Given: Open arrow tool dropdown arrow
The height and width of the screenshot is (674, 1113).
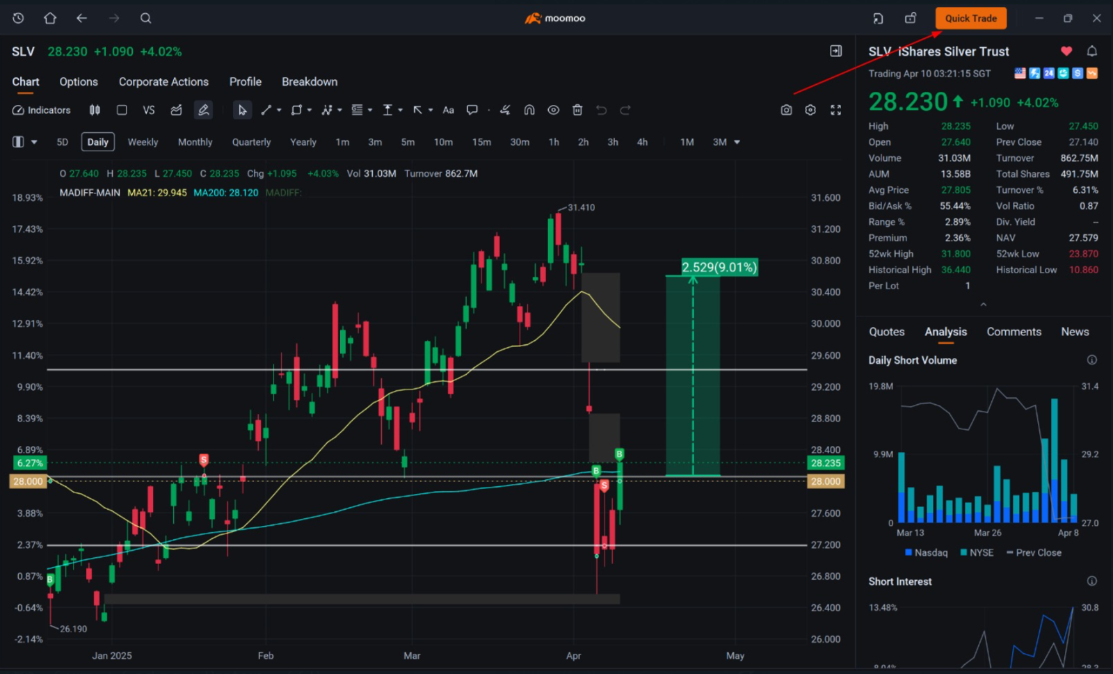Looking at the screenshot, I should 431,110.
